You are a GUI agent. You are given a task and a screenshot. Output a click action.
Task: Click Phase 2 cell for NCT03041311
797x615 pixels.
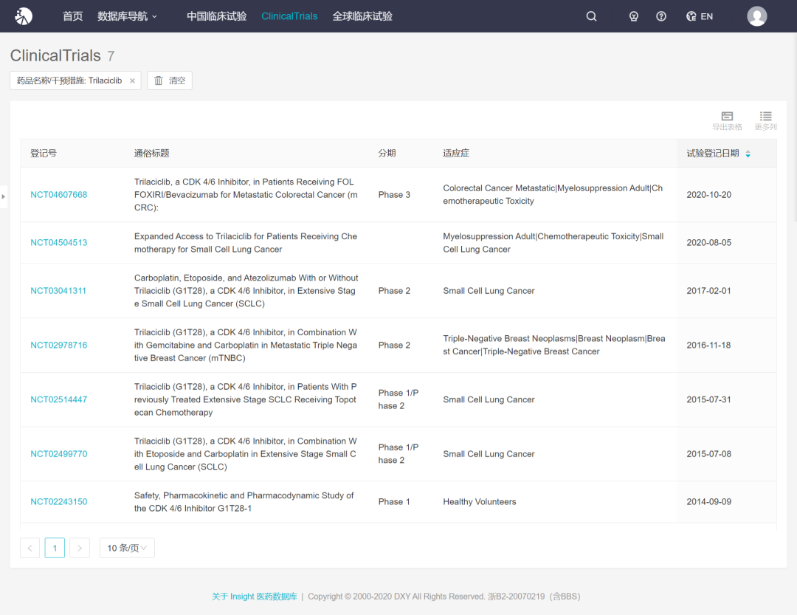pyautogui.click(x=394, y=291)
